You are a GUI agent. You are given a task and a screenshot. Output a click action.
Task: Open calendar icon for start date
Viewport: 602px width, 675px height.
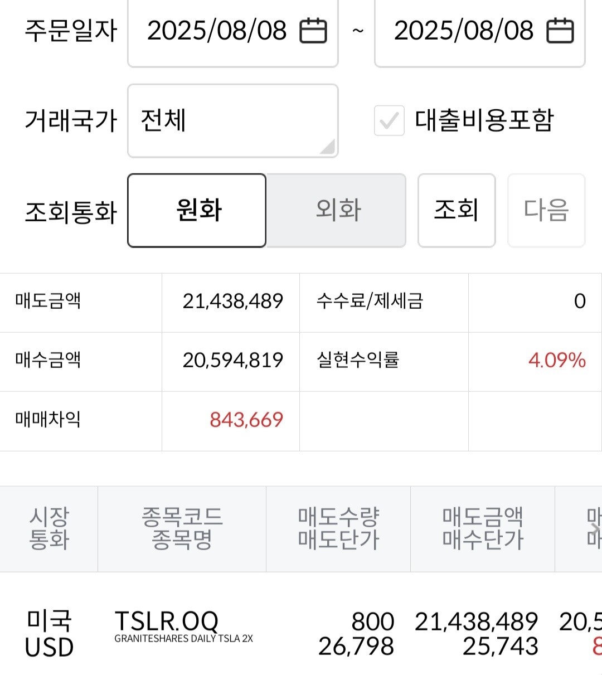[x=313, y=31]
